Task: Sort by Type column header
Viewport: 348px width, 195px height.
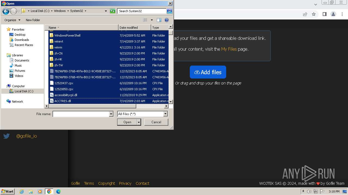Action: click(x=160, y=28)
